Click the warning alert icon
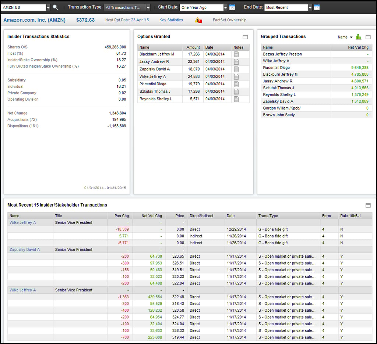The image size is (377, 344). pos(198,20)
